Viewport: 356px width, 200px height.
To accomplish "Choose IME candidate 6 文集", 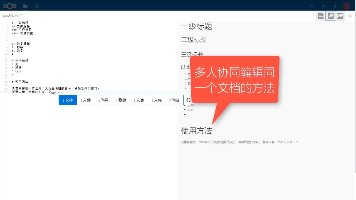I will tap(157, 100).
